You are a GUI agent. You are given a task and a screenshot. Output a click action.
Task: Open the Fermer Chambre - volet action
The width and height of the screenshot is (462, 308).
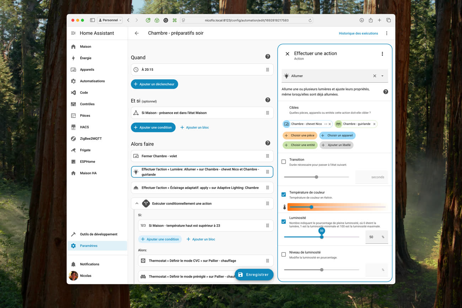pos(202,156)
